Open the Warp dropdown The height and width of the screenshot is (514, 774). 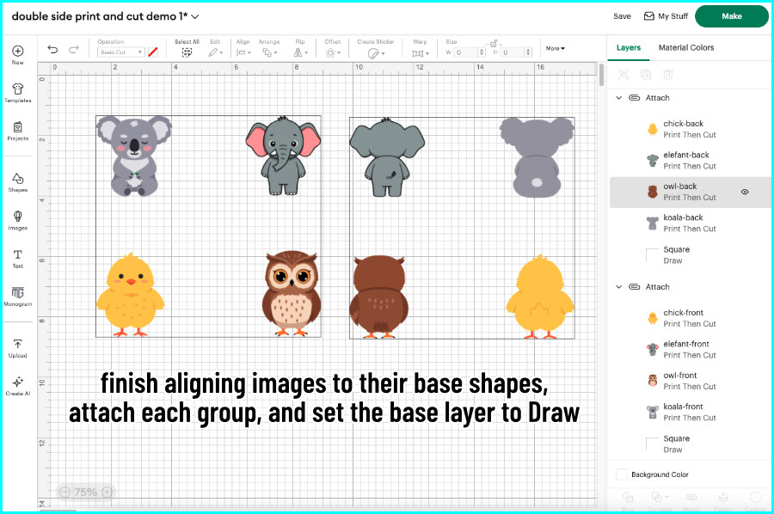point(421,52)
